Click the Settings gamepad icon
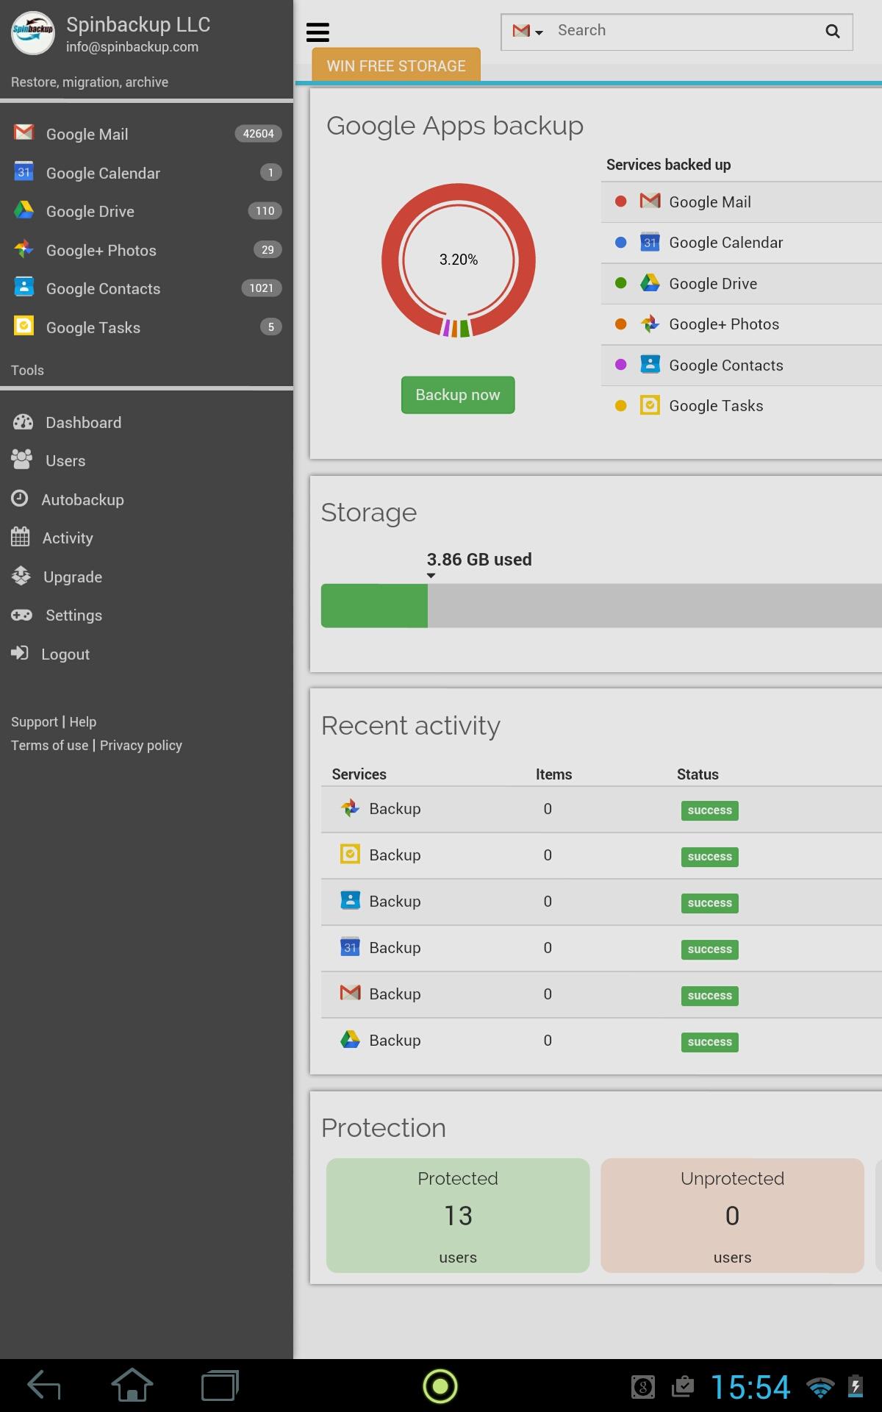The image size is (882, 1412). pyautogui.click(x=22, y=615)
